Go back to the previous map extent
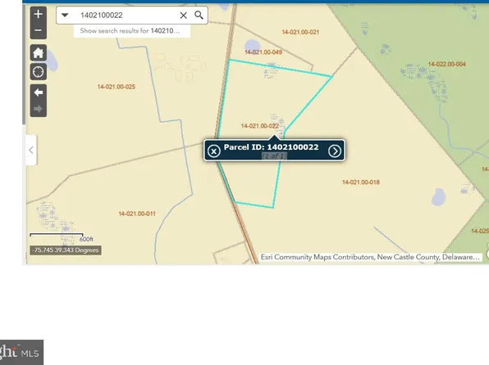The height and width of the screenshot is (365, 489). 39,92
